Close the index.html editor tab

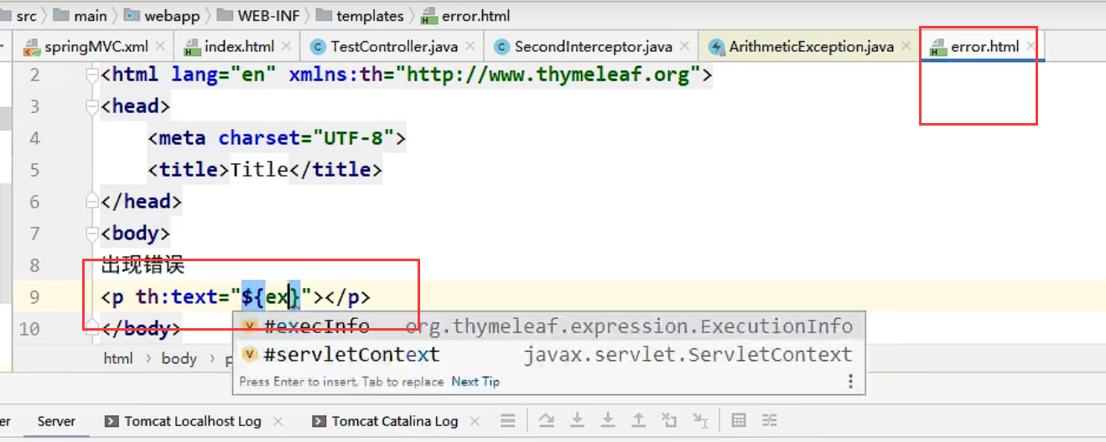(287, 47)
